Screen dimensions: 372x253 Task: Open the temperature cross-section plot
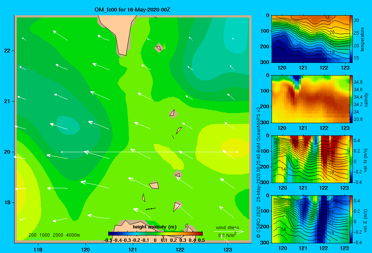(x=311, y=39)
